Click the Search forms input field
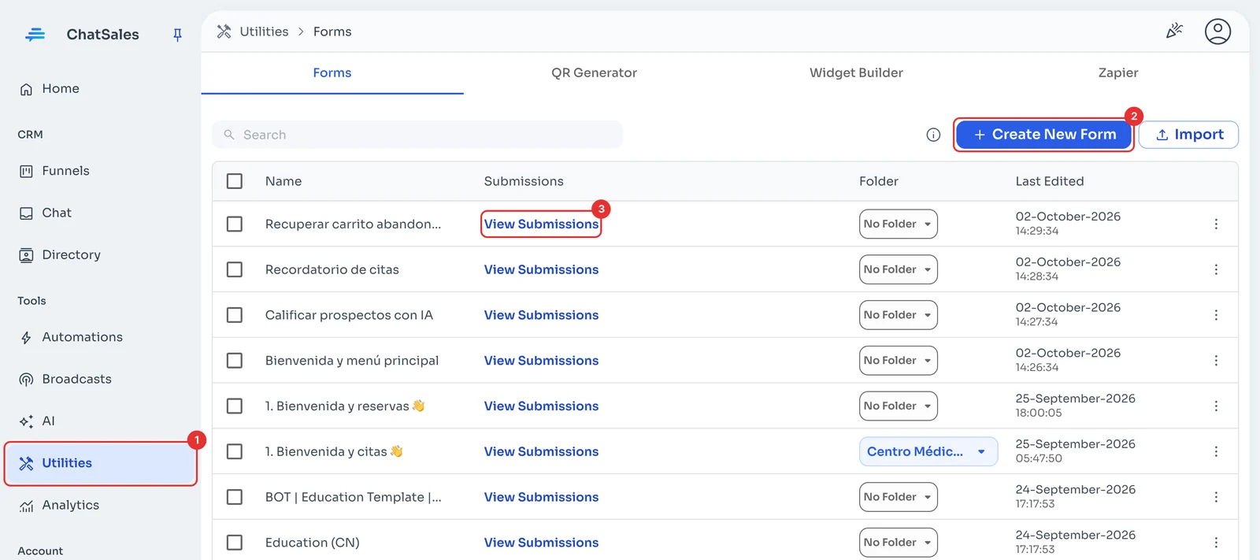Image resolution: width=1260 pixels, height=560 pixels. [x=417, y=135]
